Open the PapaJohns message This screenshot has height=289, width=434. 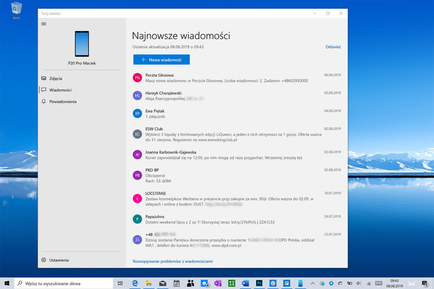pos(237,219)
